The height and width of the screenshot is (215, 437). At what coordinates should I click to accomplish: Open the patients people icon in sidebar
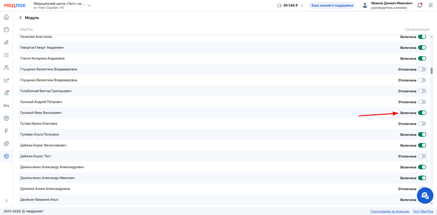[x=6, y=67]
